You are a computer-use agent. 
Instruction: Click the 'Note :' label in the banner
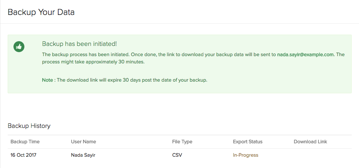pyautogui.click(x=48, y=80)
